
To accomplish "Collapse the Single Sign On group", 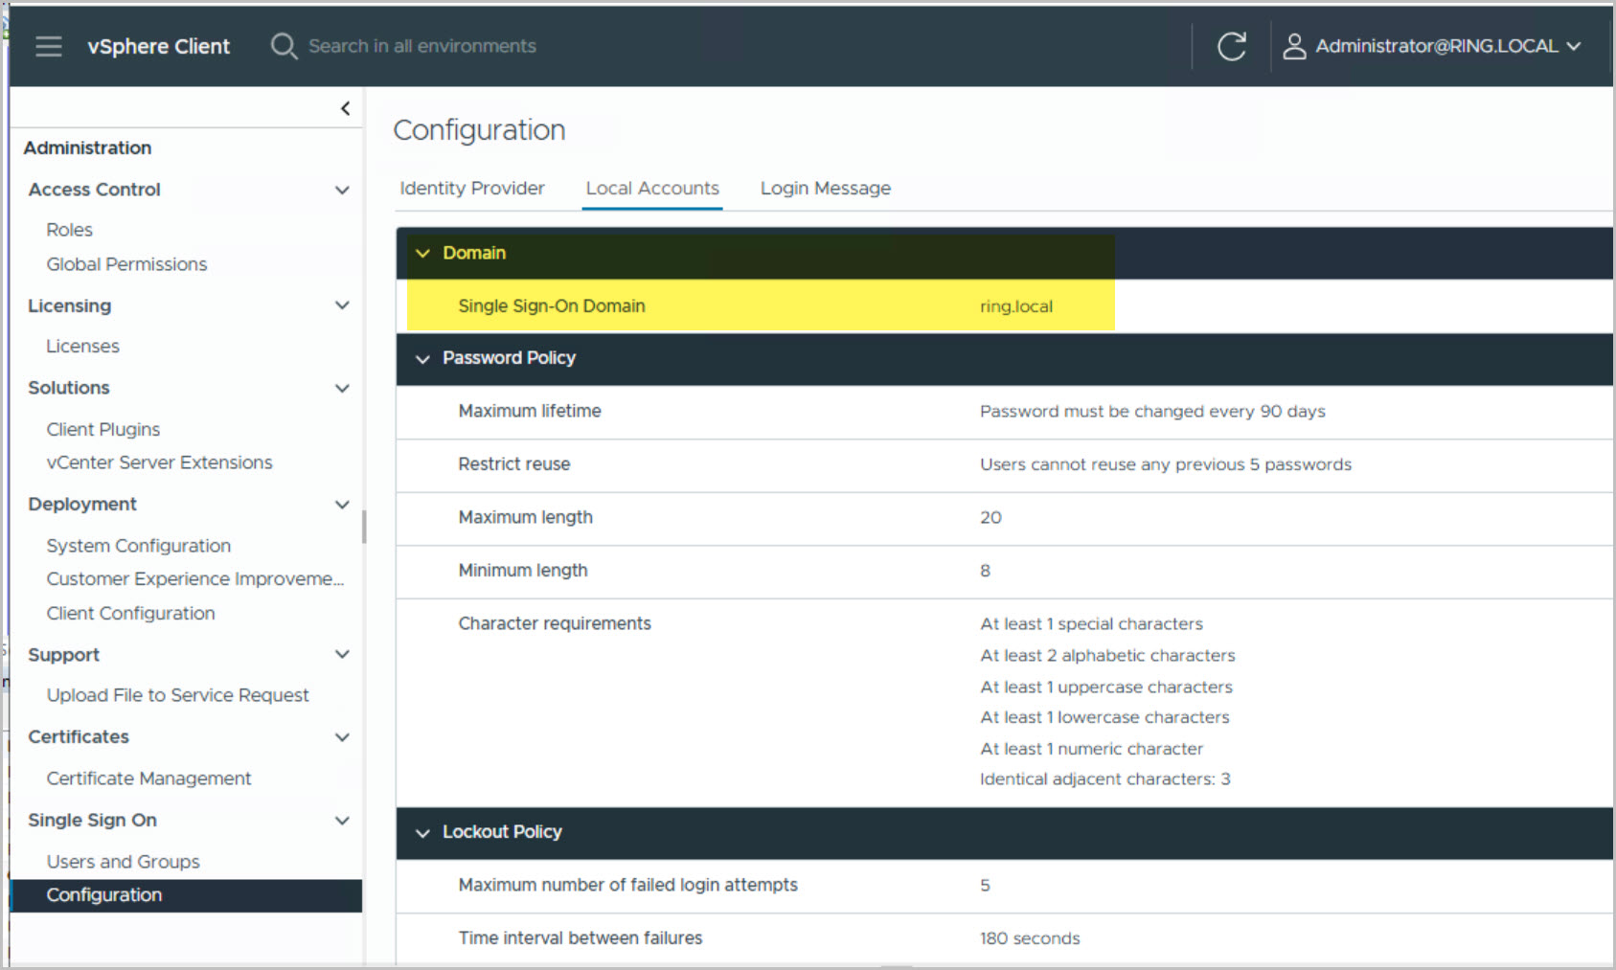I will pyautogui.click(x=342, y=821).
